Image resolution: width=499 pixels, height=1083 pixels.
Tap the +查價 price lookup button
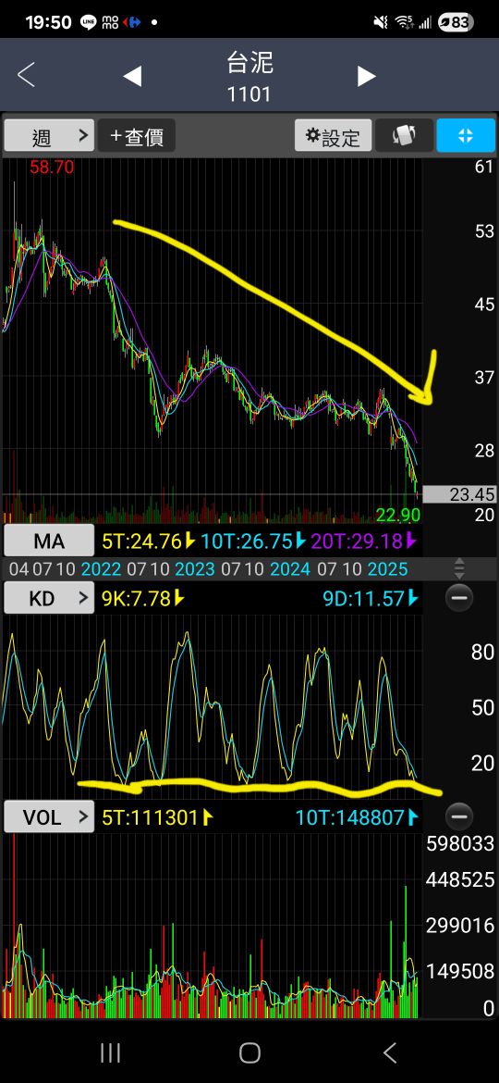[137, 135]
